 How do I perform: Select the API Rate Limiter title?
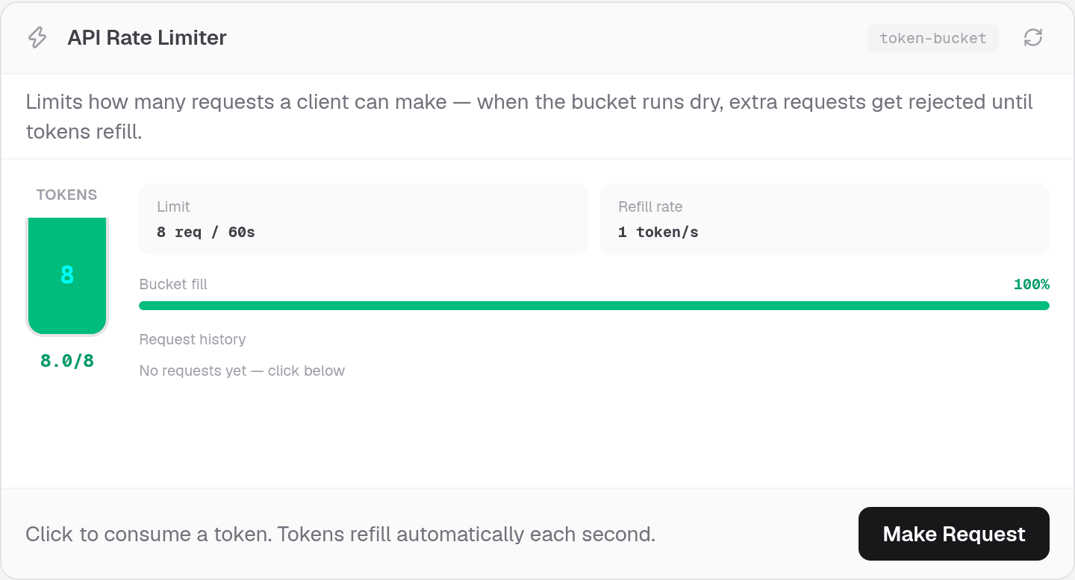(x=147, y=38)
